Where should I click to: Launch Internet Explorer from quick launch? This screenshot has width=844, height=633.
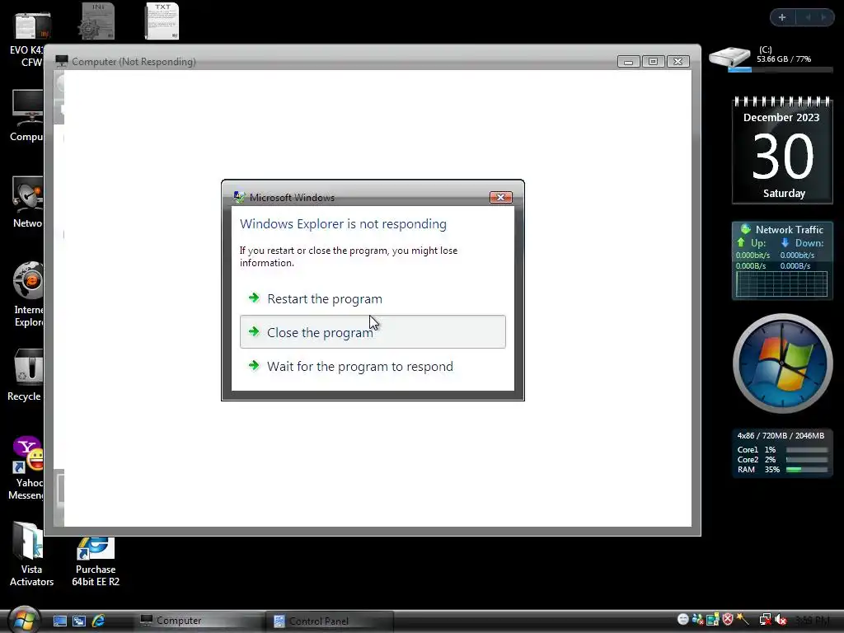tap(99, 621)
